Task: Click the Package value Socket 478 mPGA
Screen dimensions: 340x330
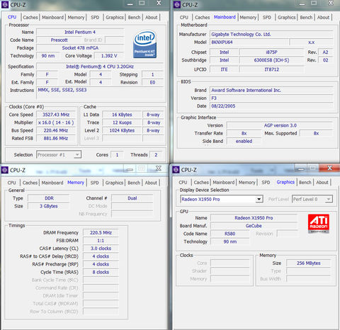Action: pyautogui.click(x=80, y=48)
